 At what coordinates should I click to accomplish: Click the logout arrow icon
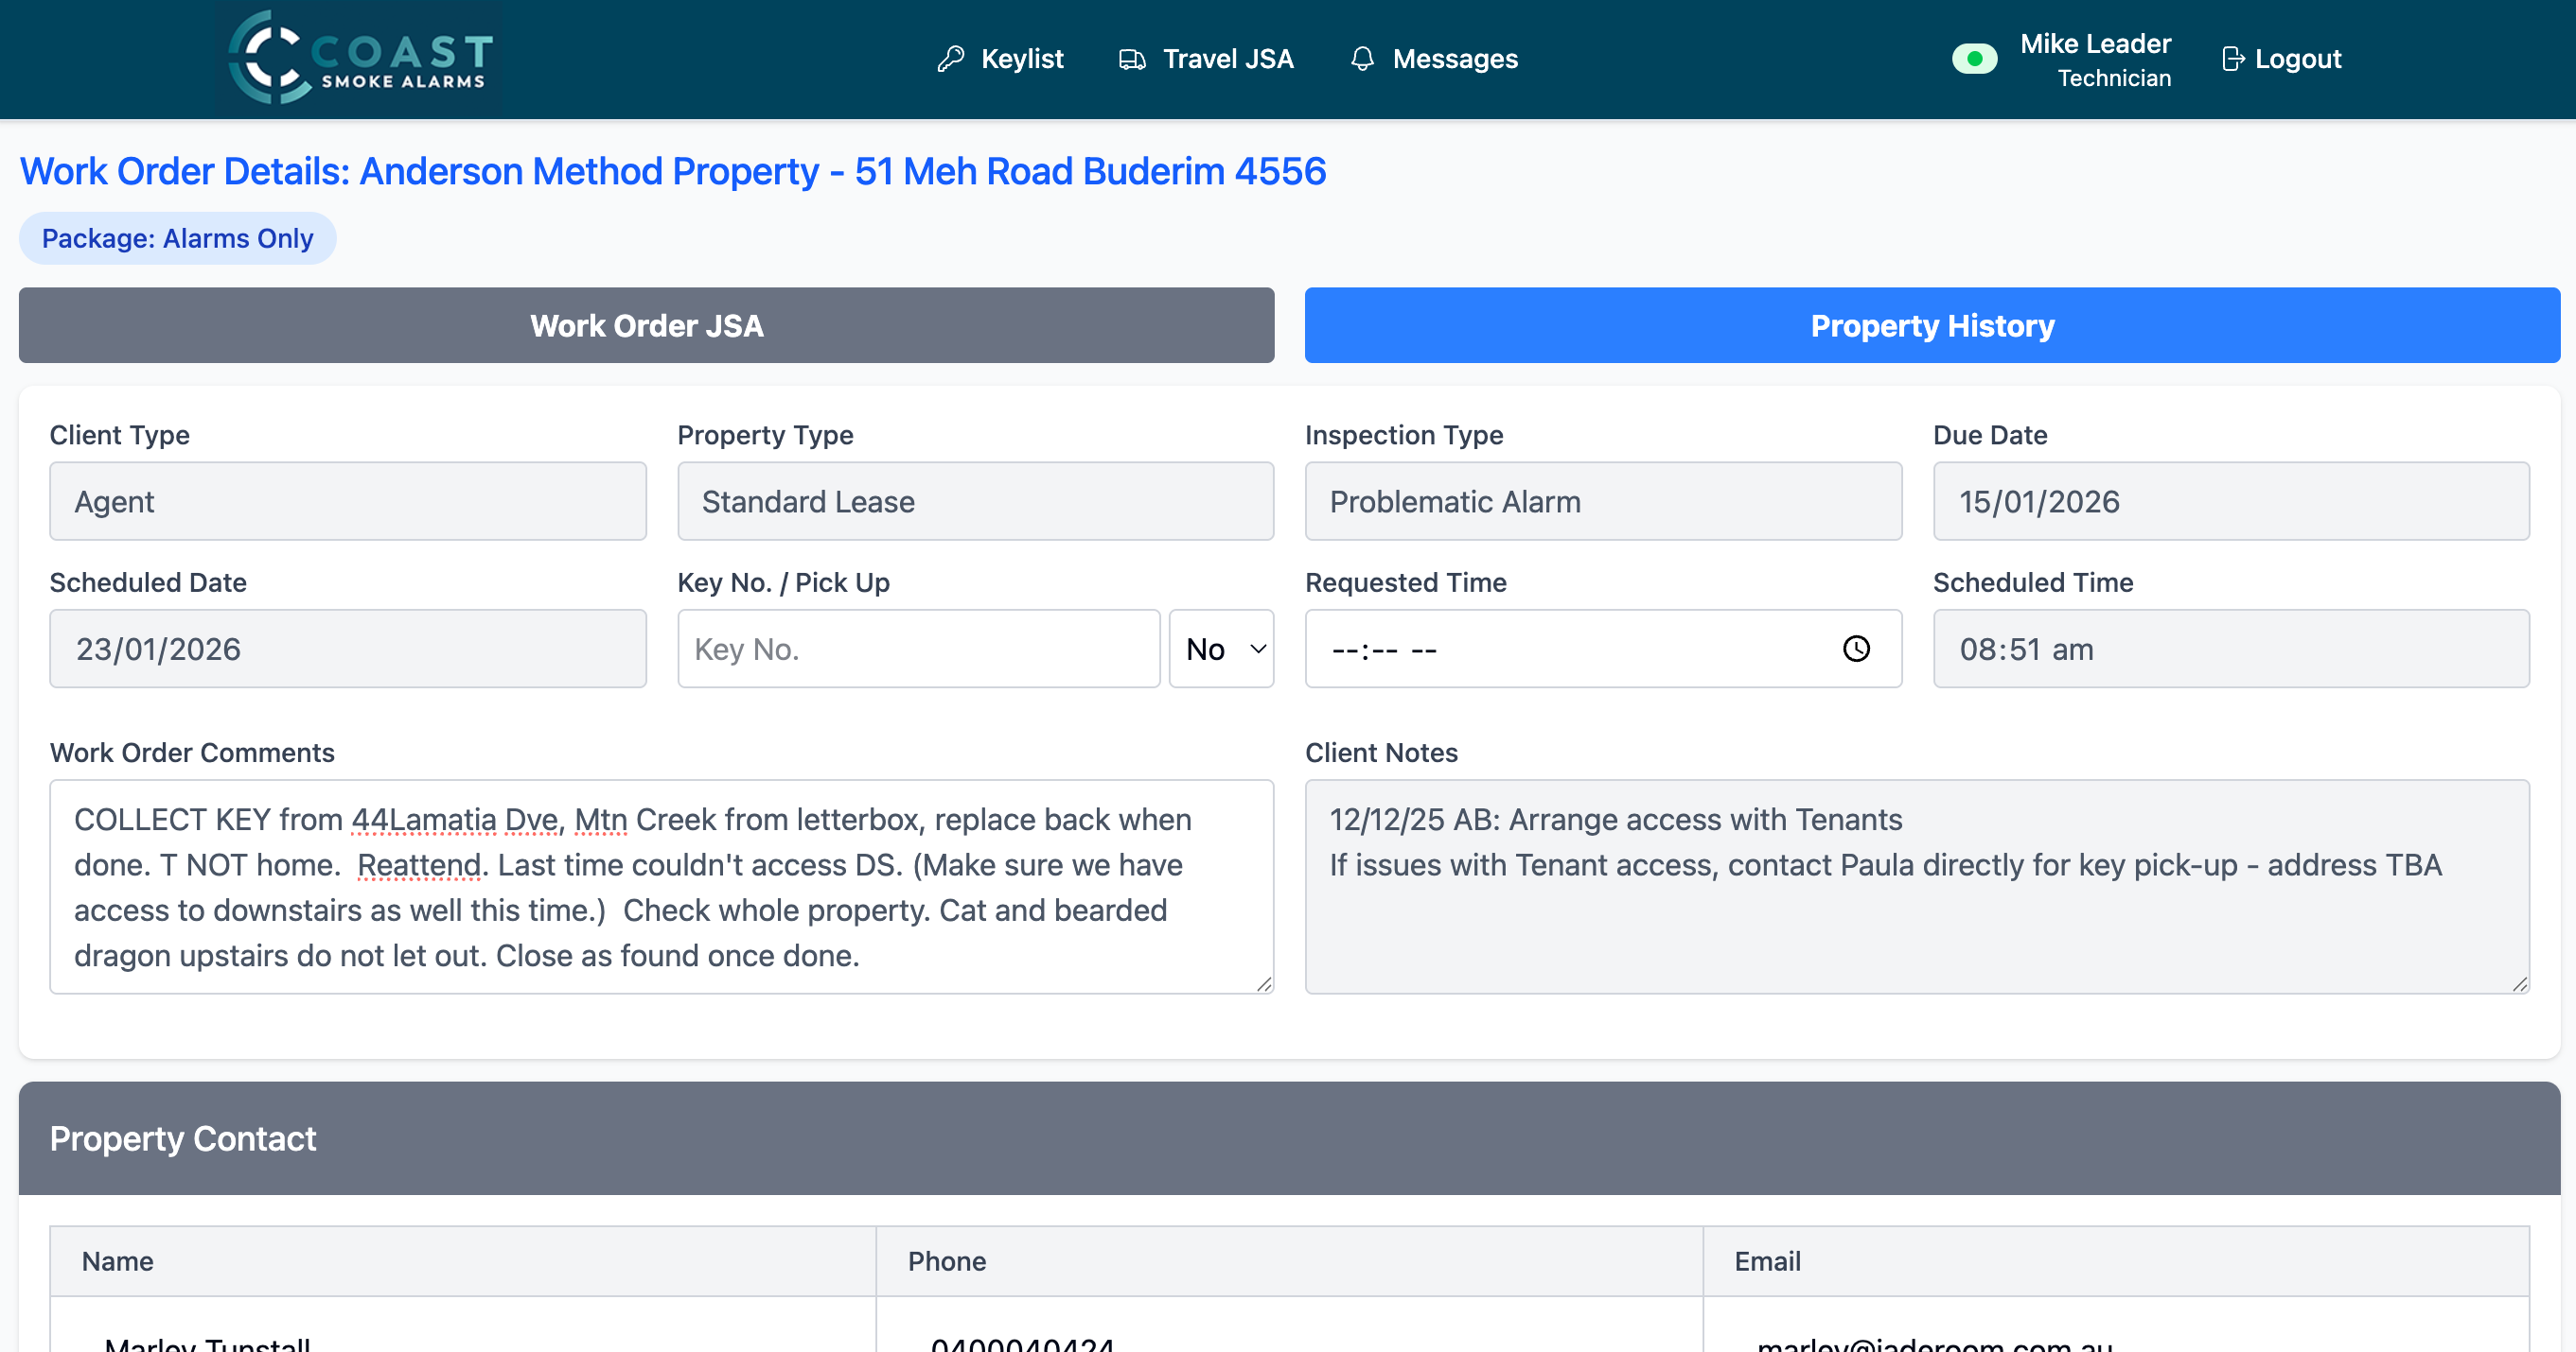click(2232, 59)
